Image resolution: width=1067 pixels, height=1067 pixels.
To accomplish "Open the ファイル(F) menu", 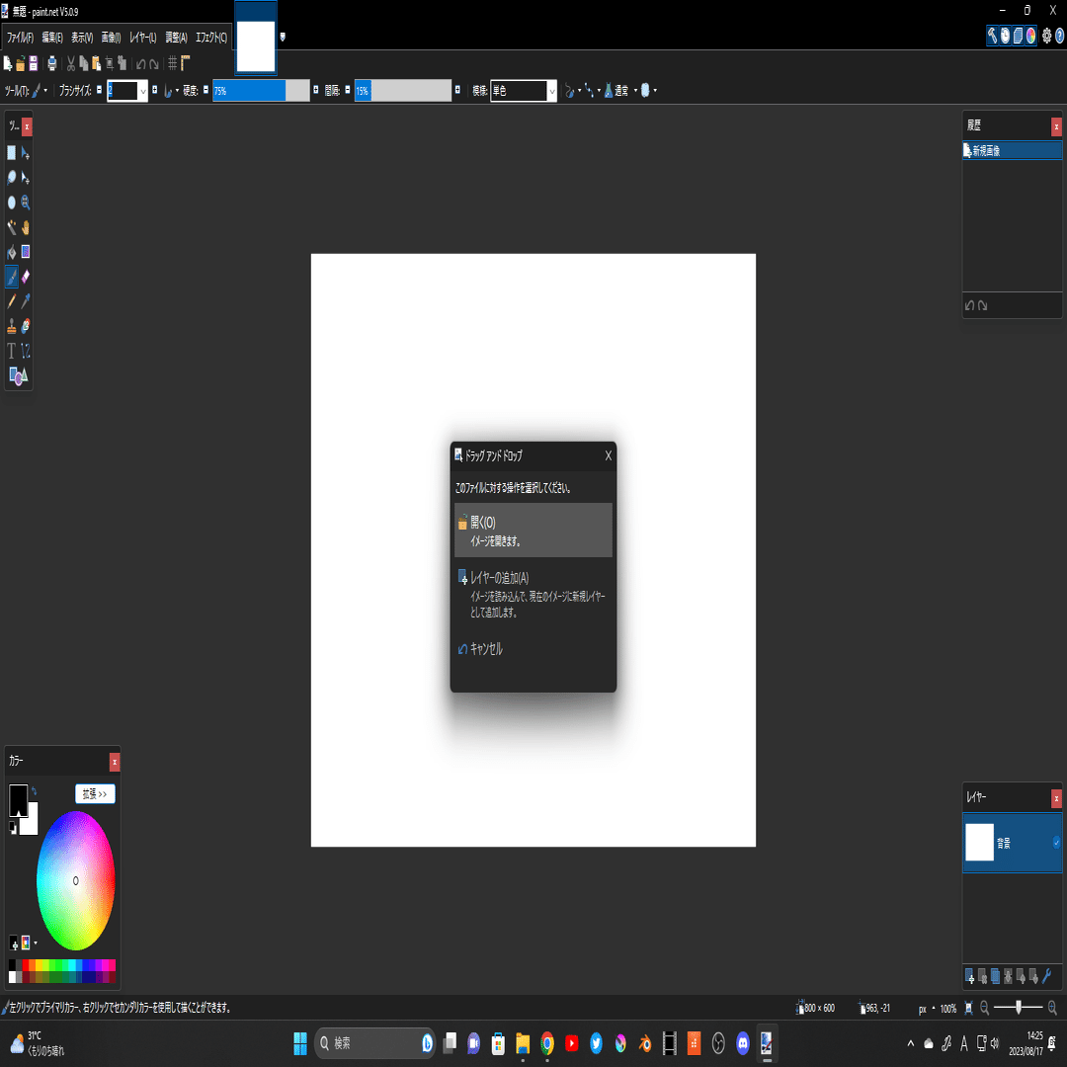I will (21, 38).
